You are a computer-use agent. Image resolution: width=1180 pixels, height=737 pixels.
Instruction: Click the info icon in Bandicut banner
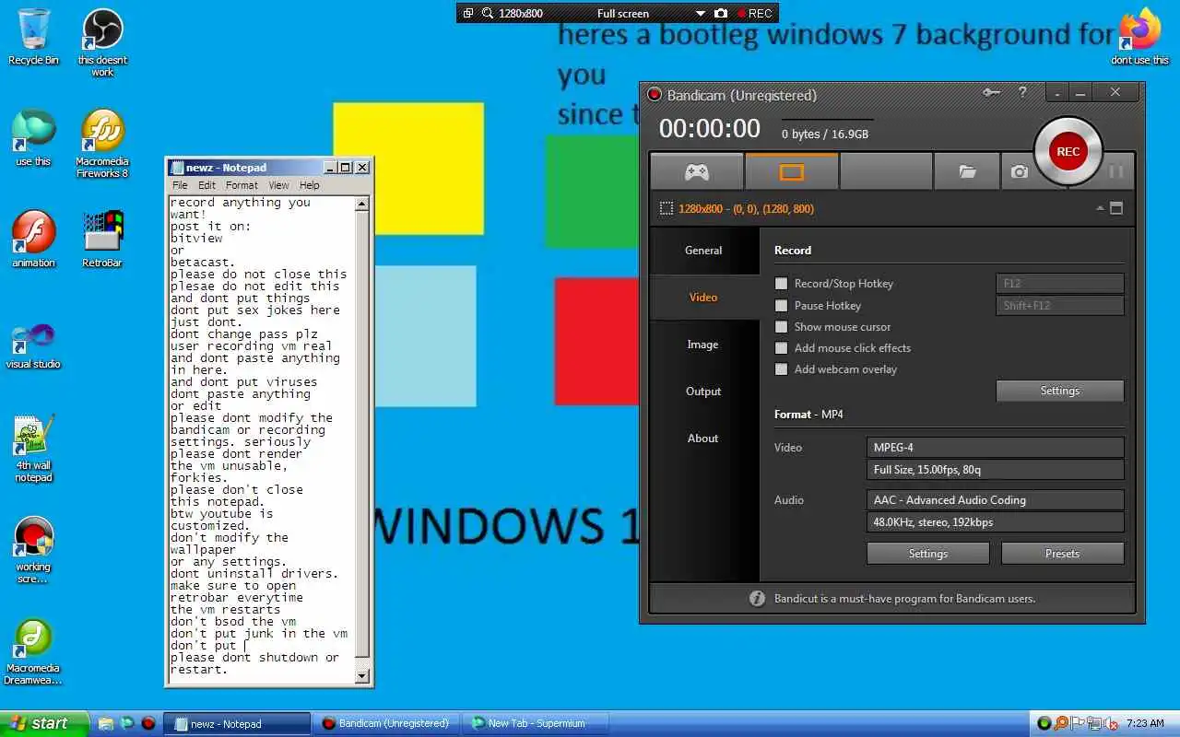coord(757,599)
